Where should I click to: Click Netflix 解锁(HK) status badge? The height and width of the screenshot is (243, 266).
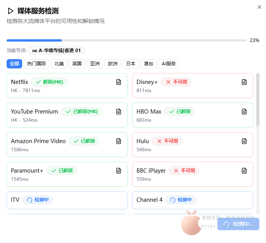click(x=49, y=82)
